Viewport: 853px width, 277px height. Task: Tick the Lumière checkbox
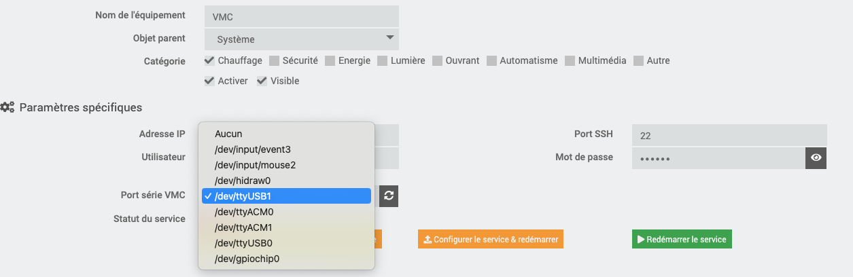coord(383,60)
